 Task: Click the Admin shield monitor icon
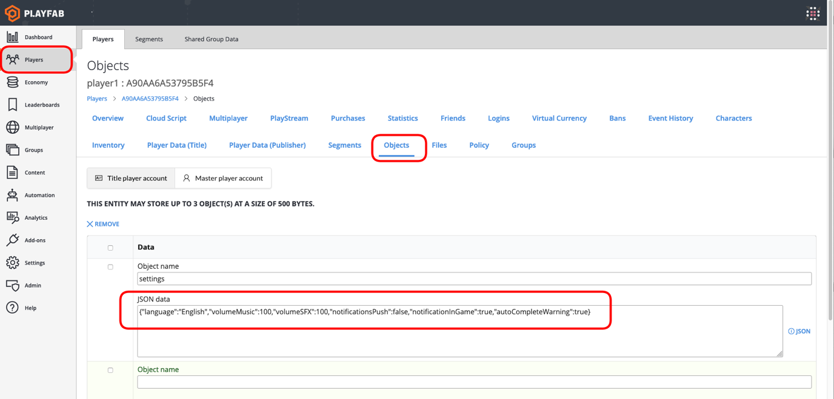(12, 285)
